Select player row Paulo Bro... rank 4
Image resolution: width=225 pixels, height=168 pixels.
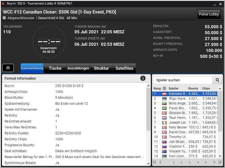[x=185, y=108]
